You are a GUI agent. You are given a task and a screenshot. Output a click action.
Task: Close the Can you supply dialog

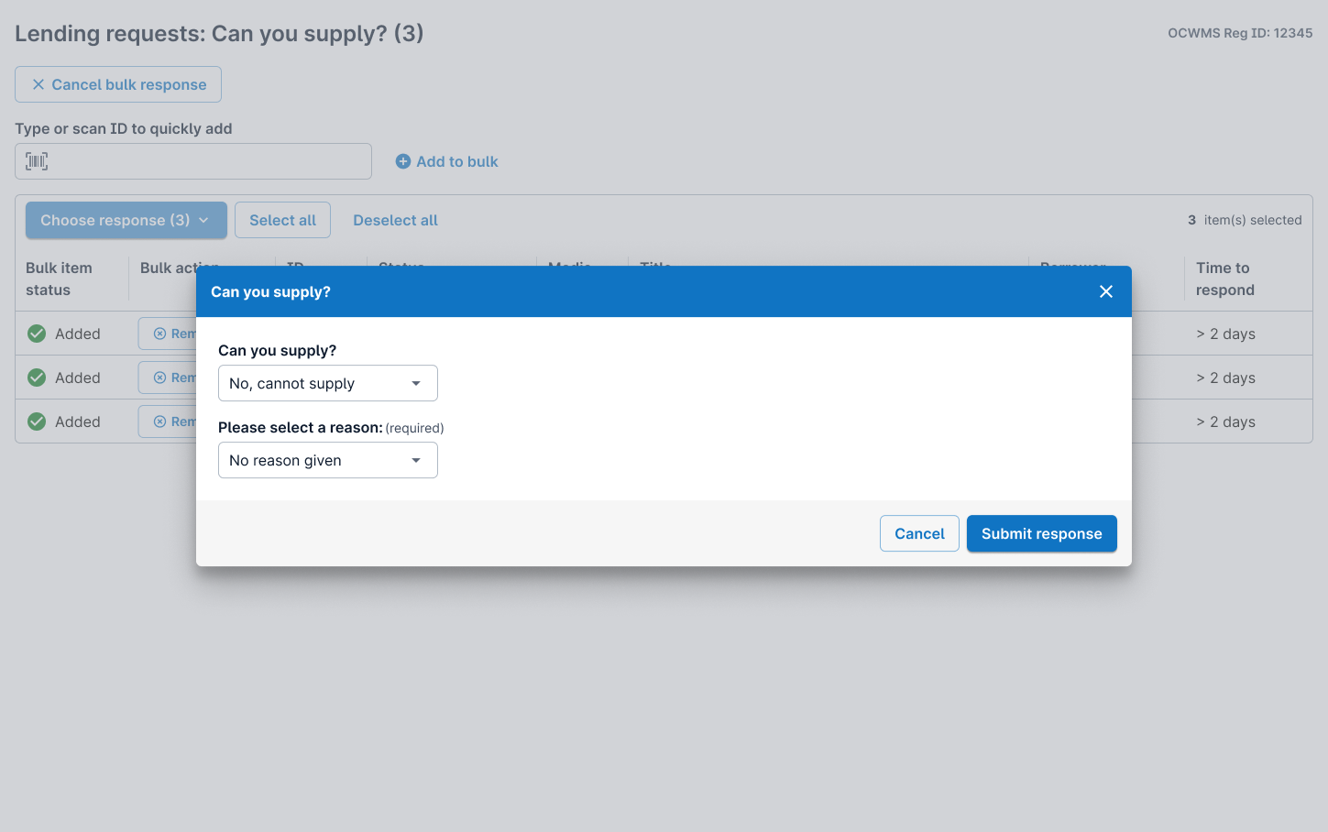tap(1106, 291)
